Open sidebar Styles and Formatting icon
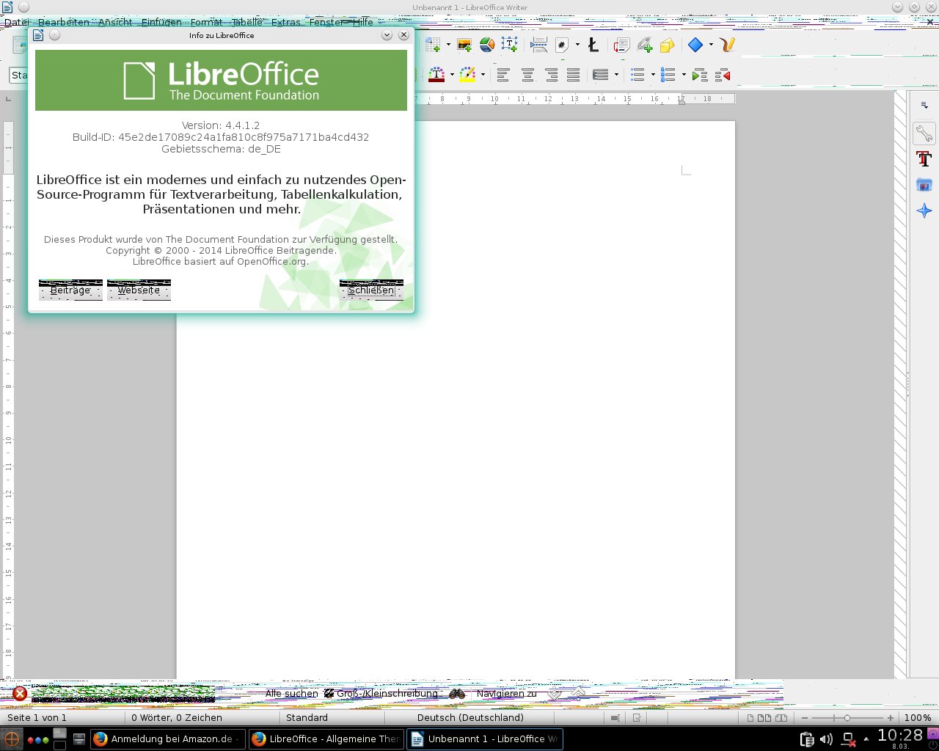 coord(924,158)
